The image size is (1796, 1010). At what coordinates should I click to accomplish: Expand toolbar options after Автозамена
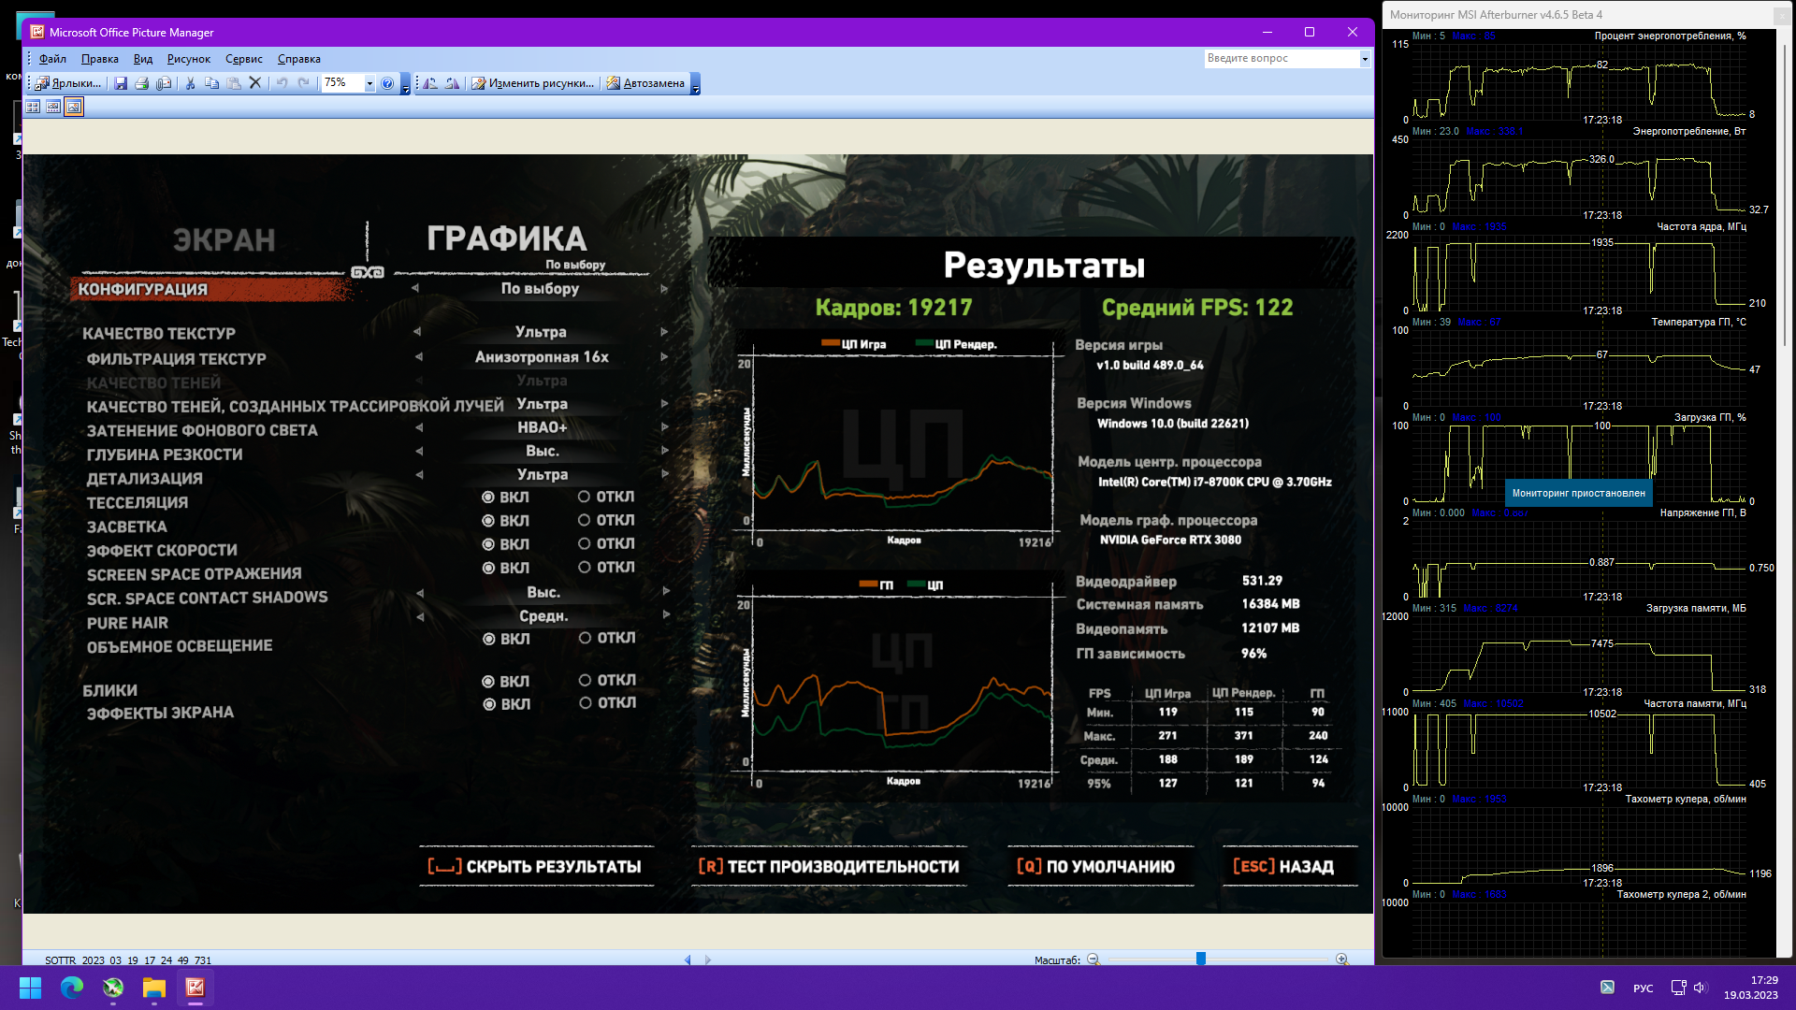click(695, 86)
